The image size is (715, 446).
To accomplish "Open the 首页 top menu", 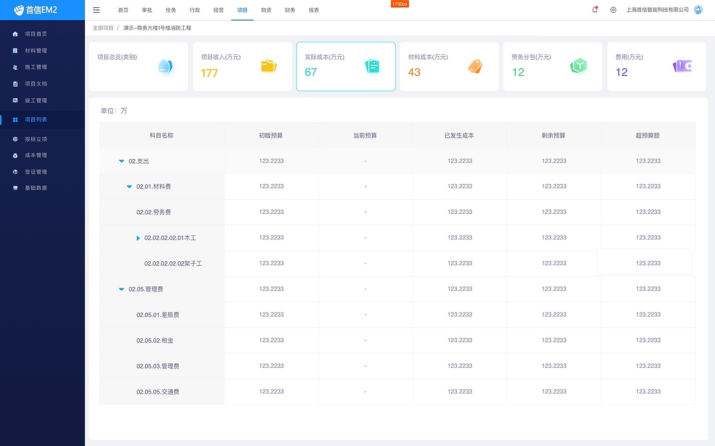I will tap(123, 11).
